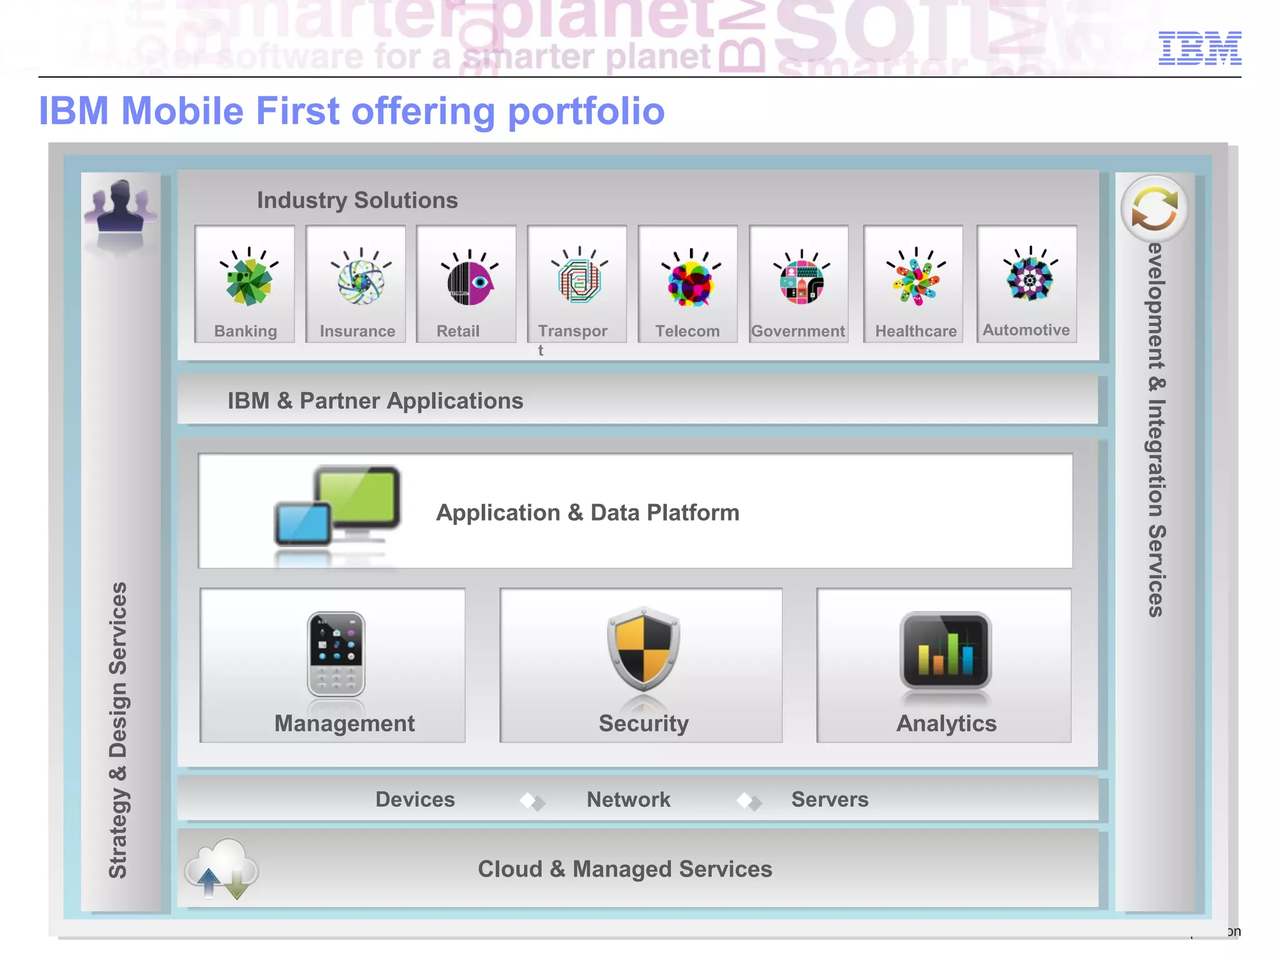1280x960 pixels.
Task: Open the Government industry icon
Action: (801, 277)
